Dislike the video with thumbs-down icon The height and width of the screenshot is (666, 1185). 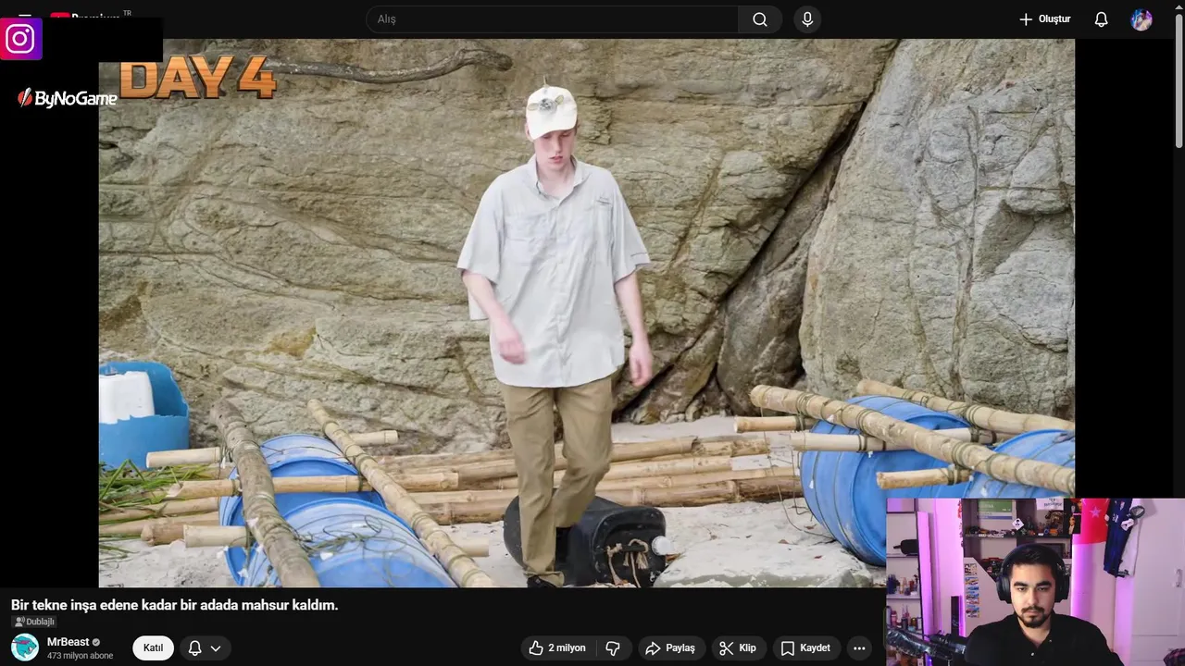(x=613, y=648)
